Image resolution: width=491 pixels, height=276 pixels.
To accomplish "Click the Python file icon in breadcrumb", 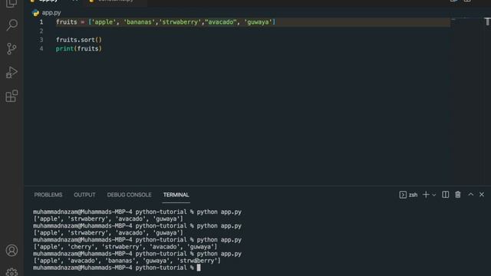I will [35, 13].
